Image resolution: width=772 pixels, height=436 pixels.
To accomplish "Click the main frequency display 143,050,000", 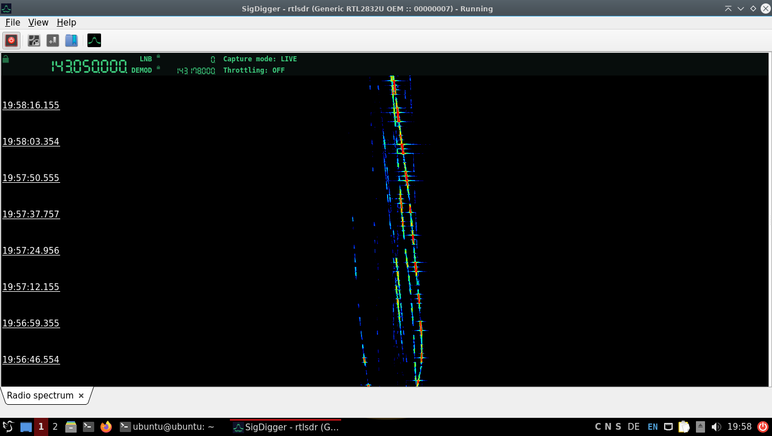I will (x=89, y=66).
